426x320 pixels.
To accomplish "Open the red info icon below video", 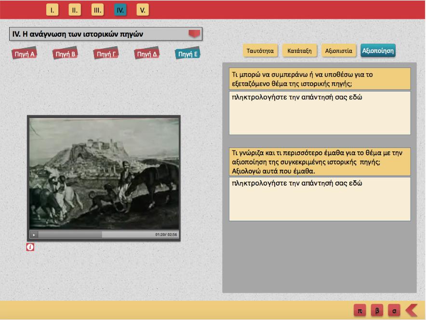I will [x=30, y=247].
